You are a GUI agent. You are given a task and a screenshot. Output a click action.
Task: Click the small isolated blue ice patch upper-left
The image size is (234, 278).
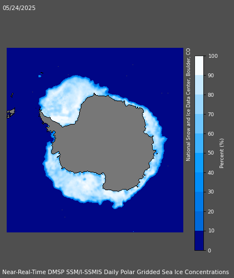pyautogui.click(x=40, y=76)
